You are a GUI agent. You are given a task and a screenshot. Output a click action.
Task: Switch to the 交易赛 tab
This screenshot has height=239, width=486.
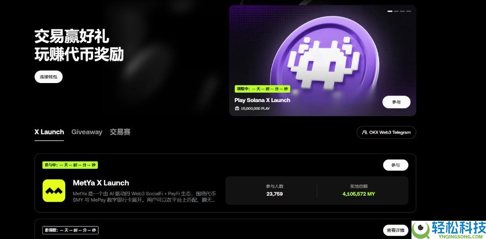pos(119,132)
